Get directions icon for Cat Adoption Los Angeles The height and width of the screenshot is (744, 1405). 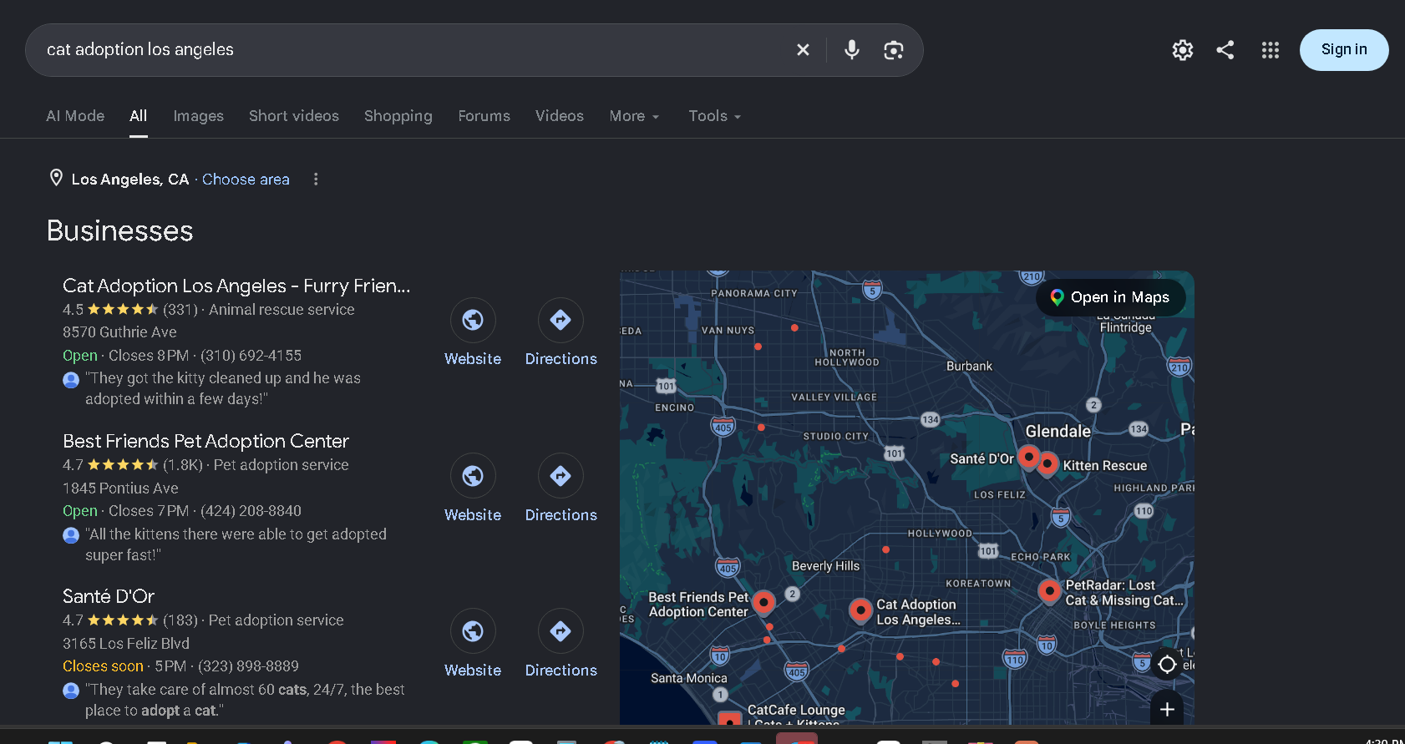[x=560, y=320]
